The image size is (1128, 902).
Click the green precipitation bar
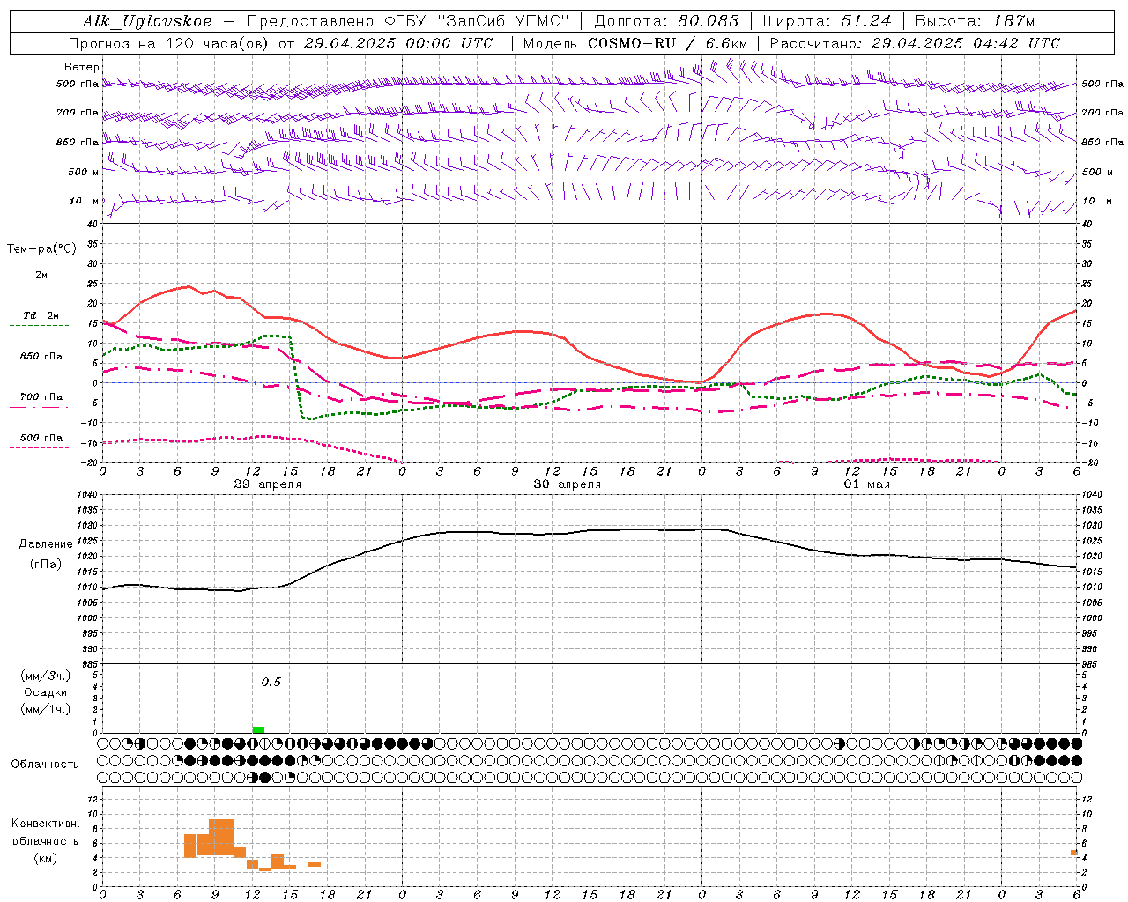[258, 729]
